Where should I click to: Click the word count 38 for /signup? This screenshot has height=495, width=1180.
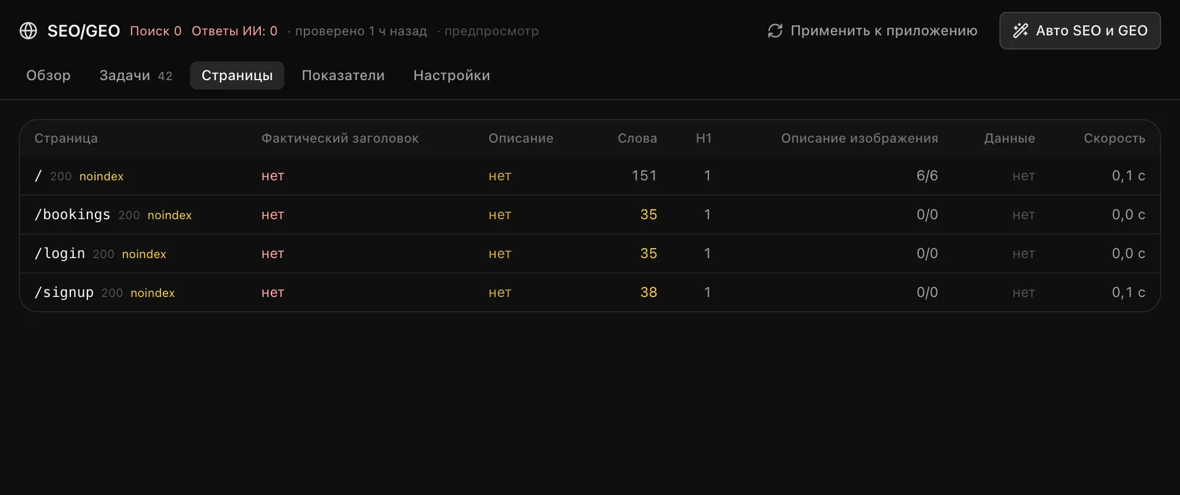[x=649, y=292]
